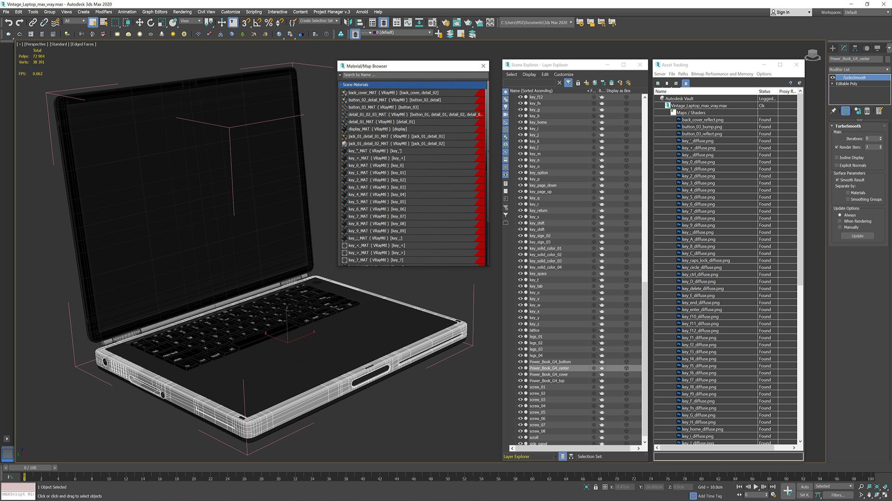The width and height of the screenshot is (892, 501).
Task: Toggle the Layer Explorer toolbar icon
Action: [384, 22]
